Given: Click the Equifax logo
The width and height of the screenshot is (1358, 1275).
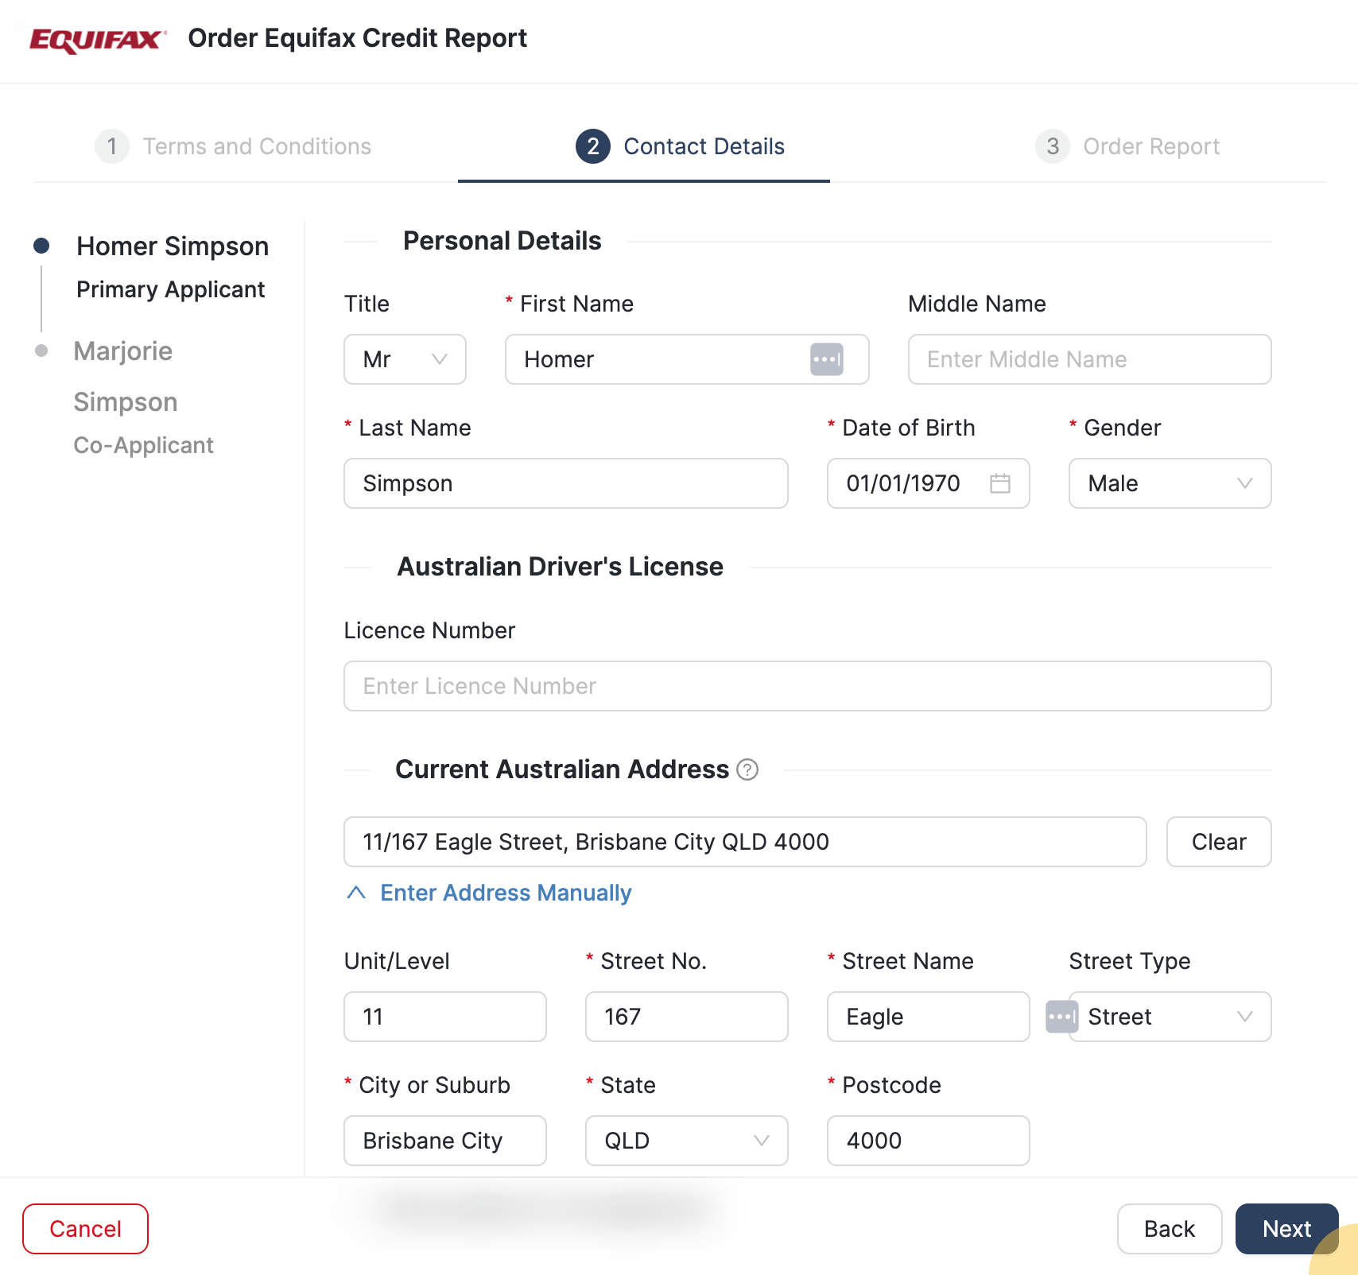Looking at the screenshot, I should pos(97,39).
